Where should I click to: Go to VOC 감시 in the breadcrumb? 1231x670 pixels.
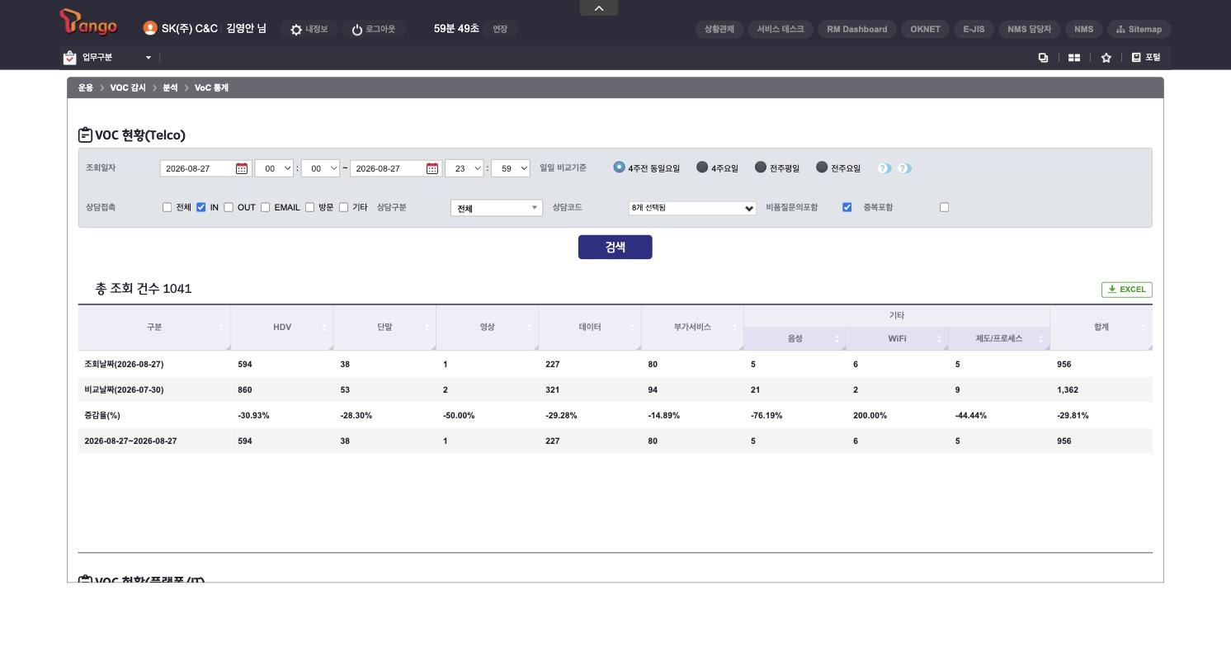(128, 88)
